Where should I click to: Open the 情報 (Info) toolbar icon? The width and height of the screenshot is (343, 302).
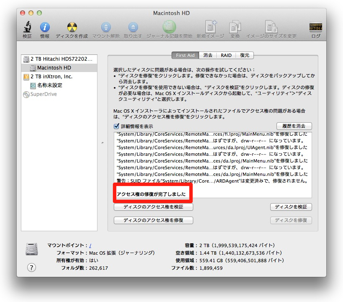tap(45, 28)
